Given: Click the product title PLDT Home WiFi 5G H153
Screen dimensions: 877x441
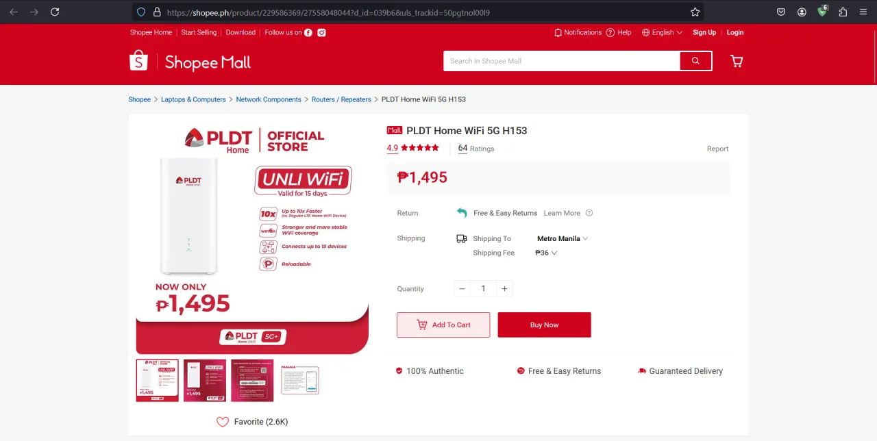Looking at the screenshot, I should click(x=467, y=131).
